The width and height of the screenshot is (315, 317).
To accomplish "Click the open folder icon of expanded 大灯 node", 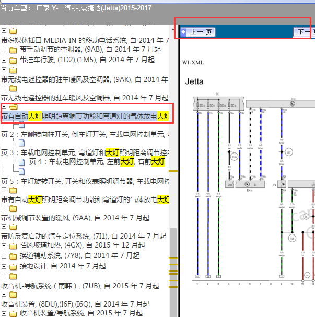I will pyautogui.click(x=14, y=107).
